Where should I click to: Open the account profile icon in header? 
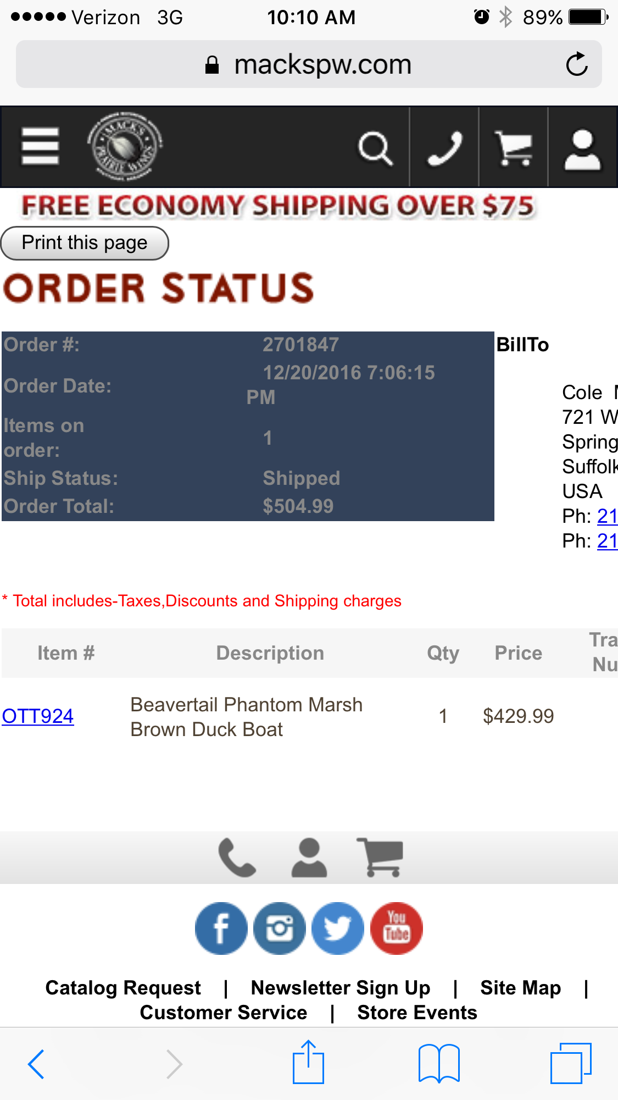click(583, 148)
